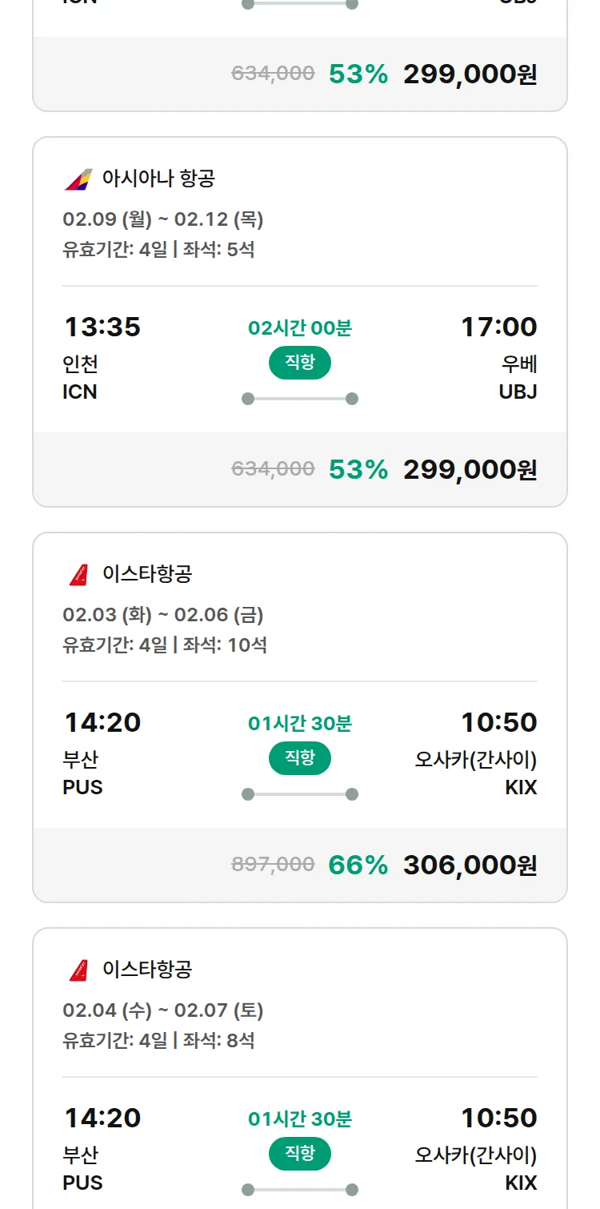600x1209 pixels.
Task: Select the 306,000원 discounted price
Action: coord(470,865)
